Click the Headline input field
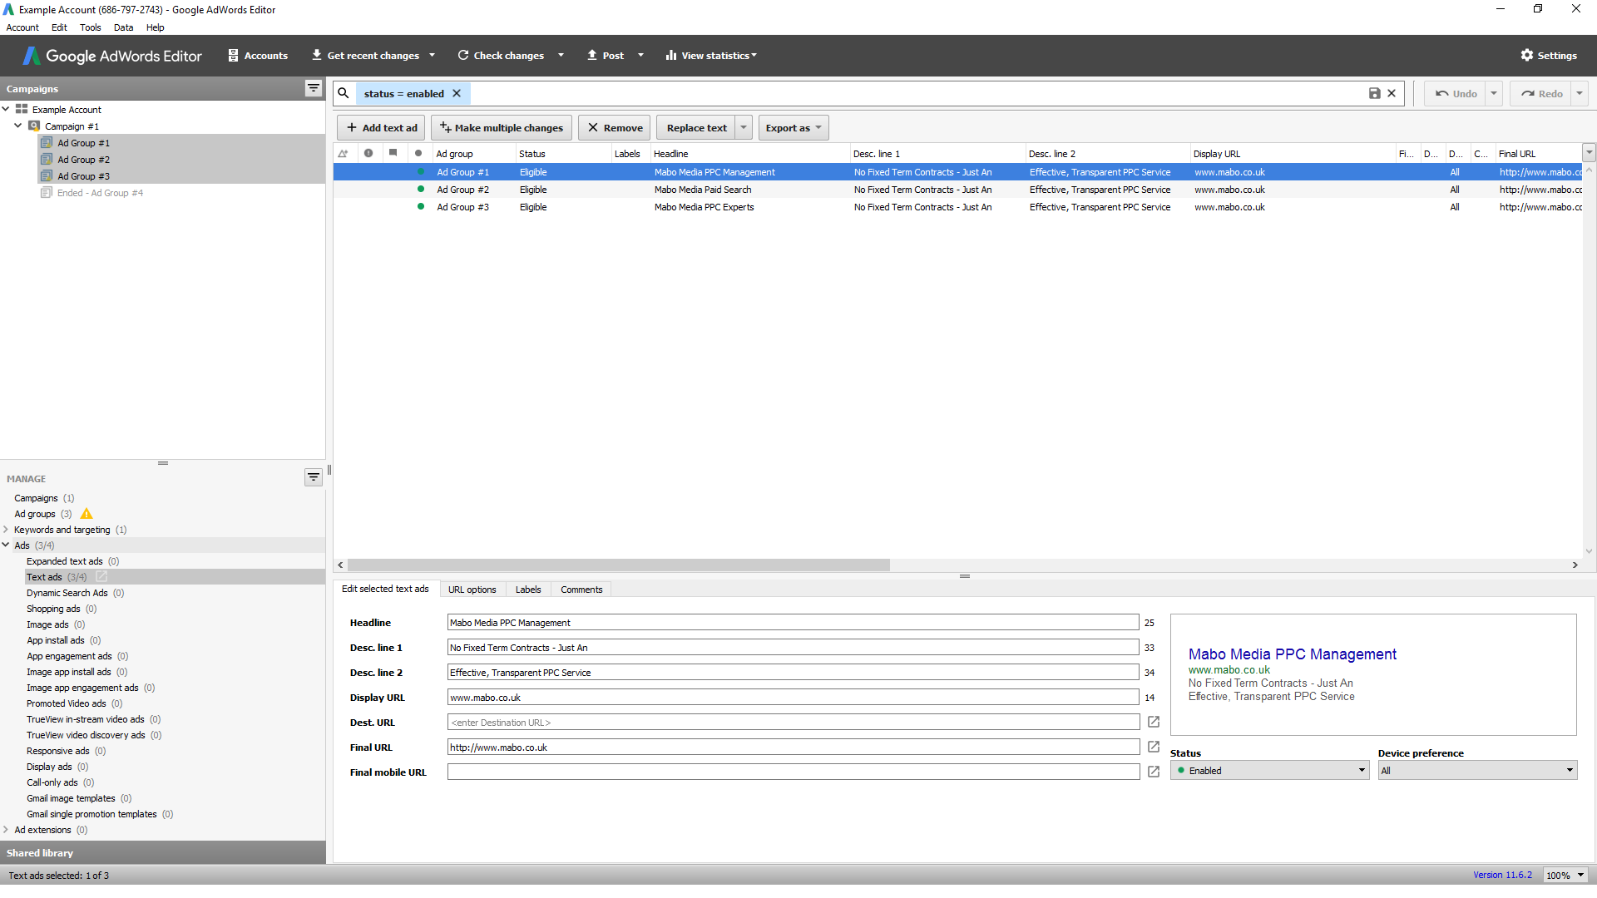Viewport: 1597px width, 898px height. pyautogui.click(x=793, y=622)
